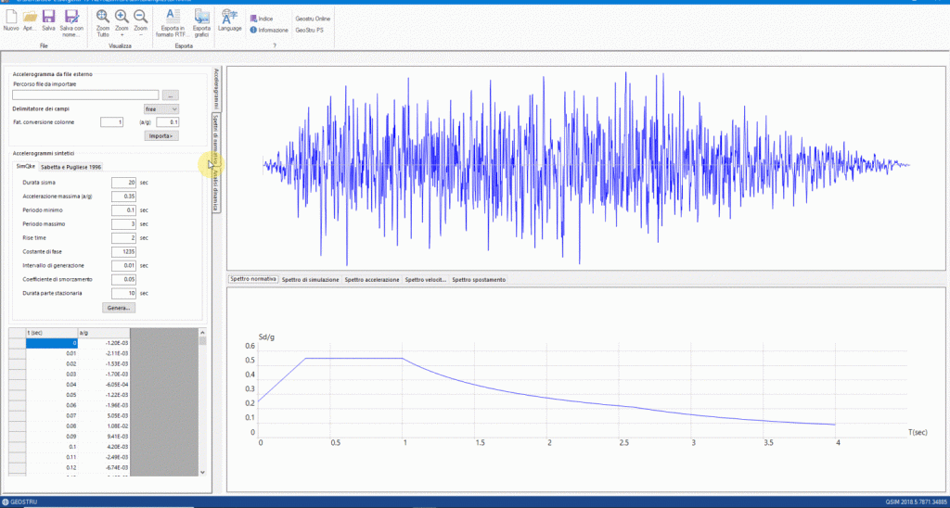Click the file browse ... button
The width and height of the screenshot is (950, 508).
170,95
